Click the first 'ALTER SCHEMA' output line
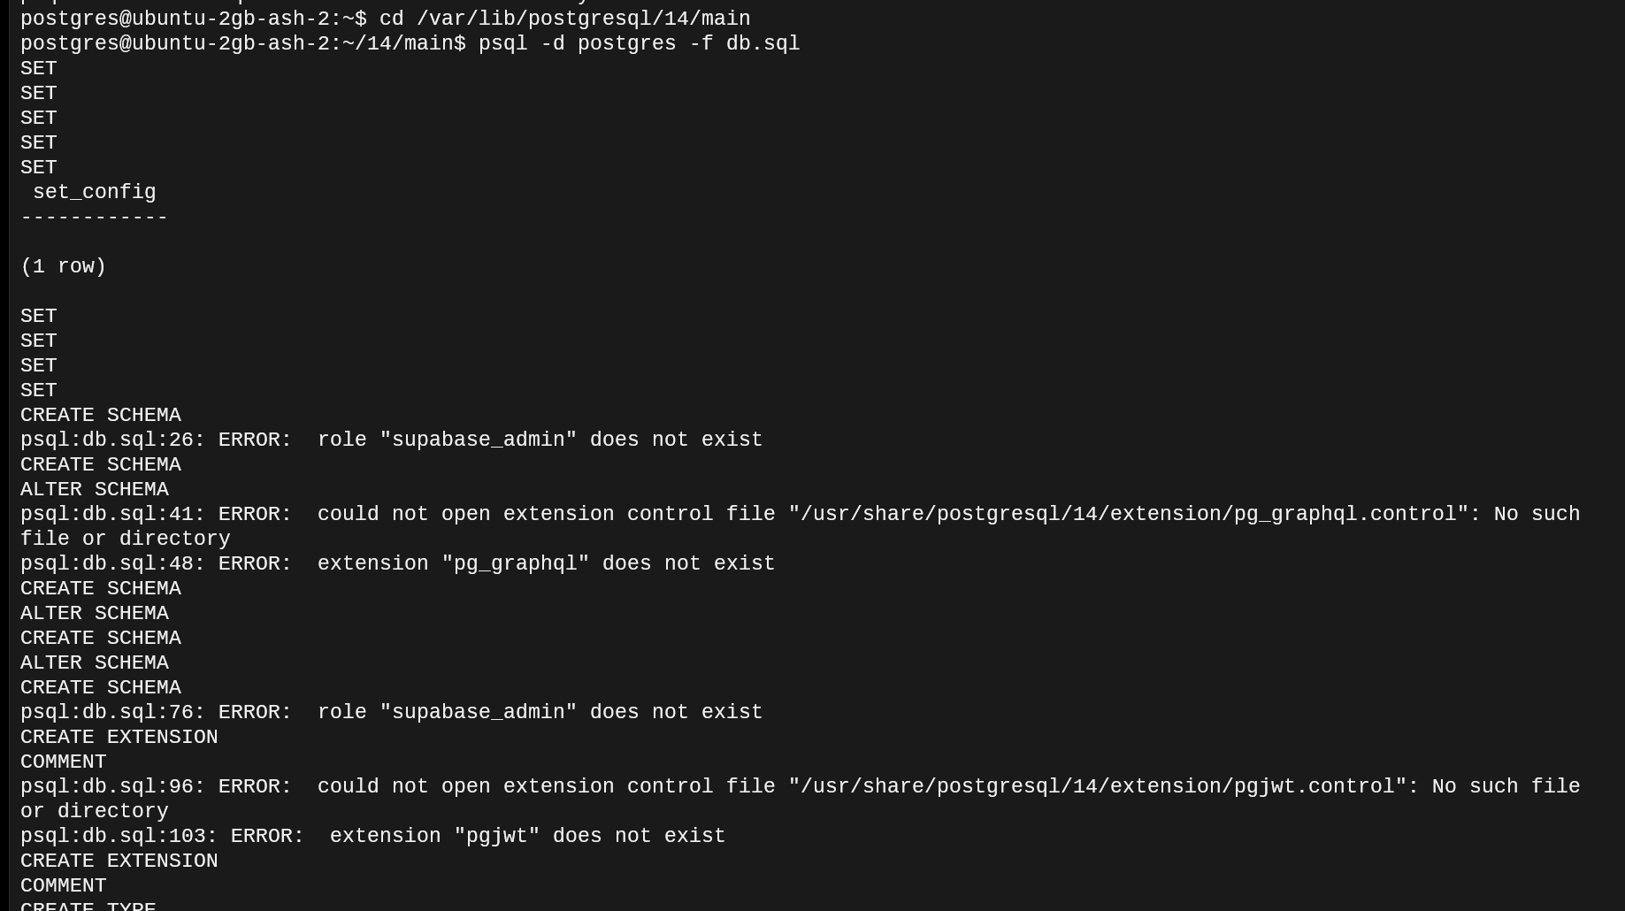This screenshot has width=1625, height=911. 94,489
